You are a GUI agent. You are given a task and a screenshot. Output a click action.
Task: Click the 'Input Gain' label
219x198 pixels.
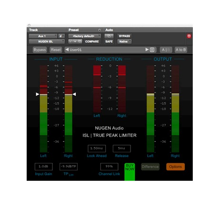[x=44, y=174]
